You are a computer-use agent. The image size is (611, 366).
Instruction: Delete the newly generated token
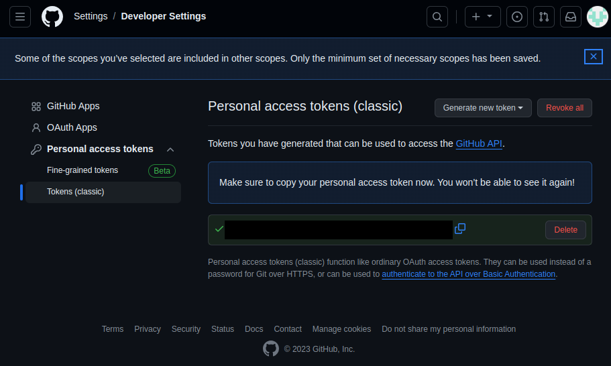[566, 230]
